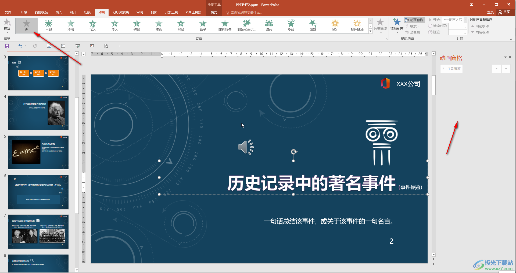Select the 无 (None) animation effect
516x273 pixels.
click(26, 26)
